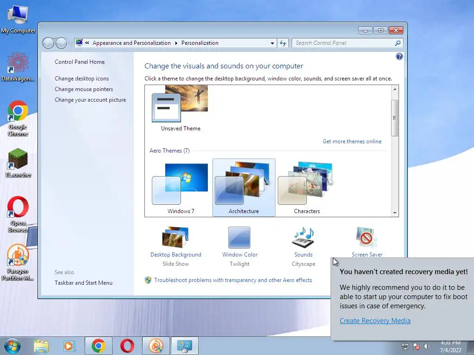Click the Action Center tray flag

click(416, 346)
